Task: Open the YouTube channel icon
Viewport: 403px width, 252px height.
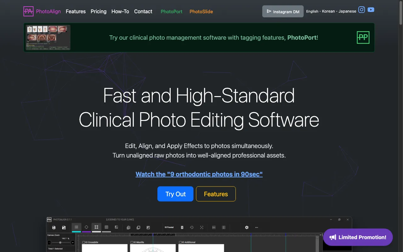Action: 371,9
